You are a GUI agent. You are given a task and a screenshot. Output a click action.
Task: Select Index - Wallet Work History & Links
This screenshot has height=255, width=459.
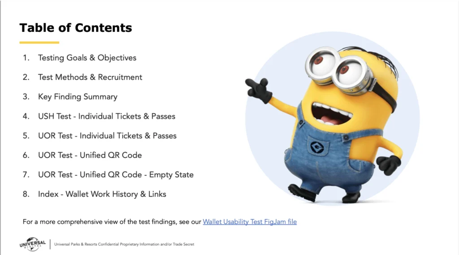tap(102, 194)
